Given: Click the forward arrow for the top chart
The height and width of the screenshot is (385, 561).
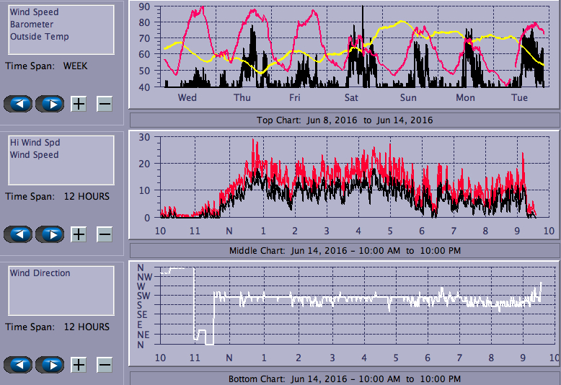Looking at the screenshot, I should (50, 104).
